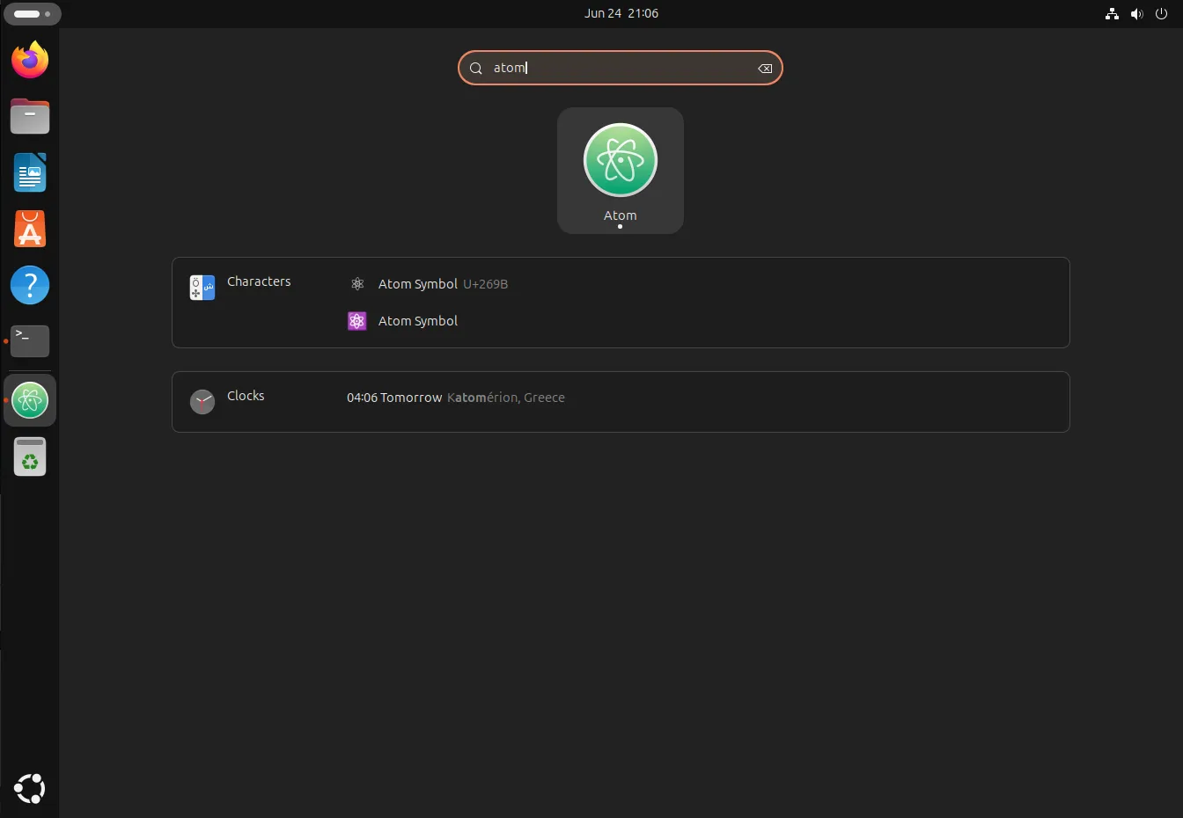The height and width of the screenshot is (818, 1183).
Task: Click the Atom label under the app icon
Action: [x=621, y=215]
